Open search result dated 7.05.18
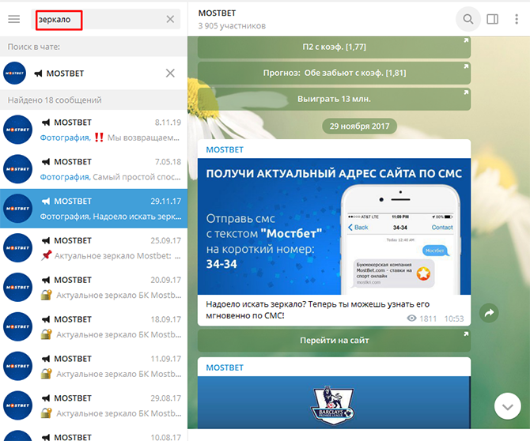530x441 pixels. tap(93, 169)
